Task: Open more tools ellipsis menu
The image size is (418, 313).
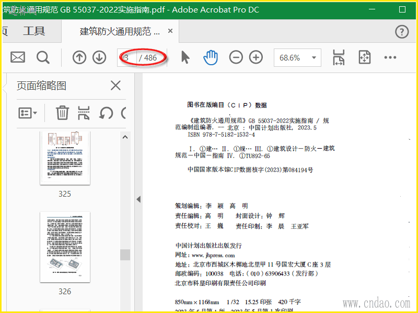Action: [x=390, y=57]
